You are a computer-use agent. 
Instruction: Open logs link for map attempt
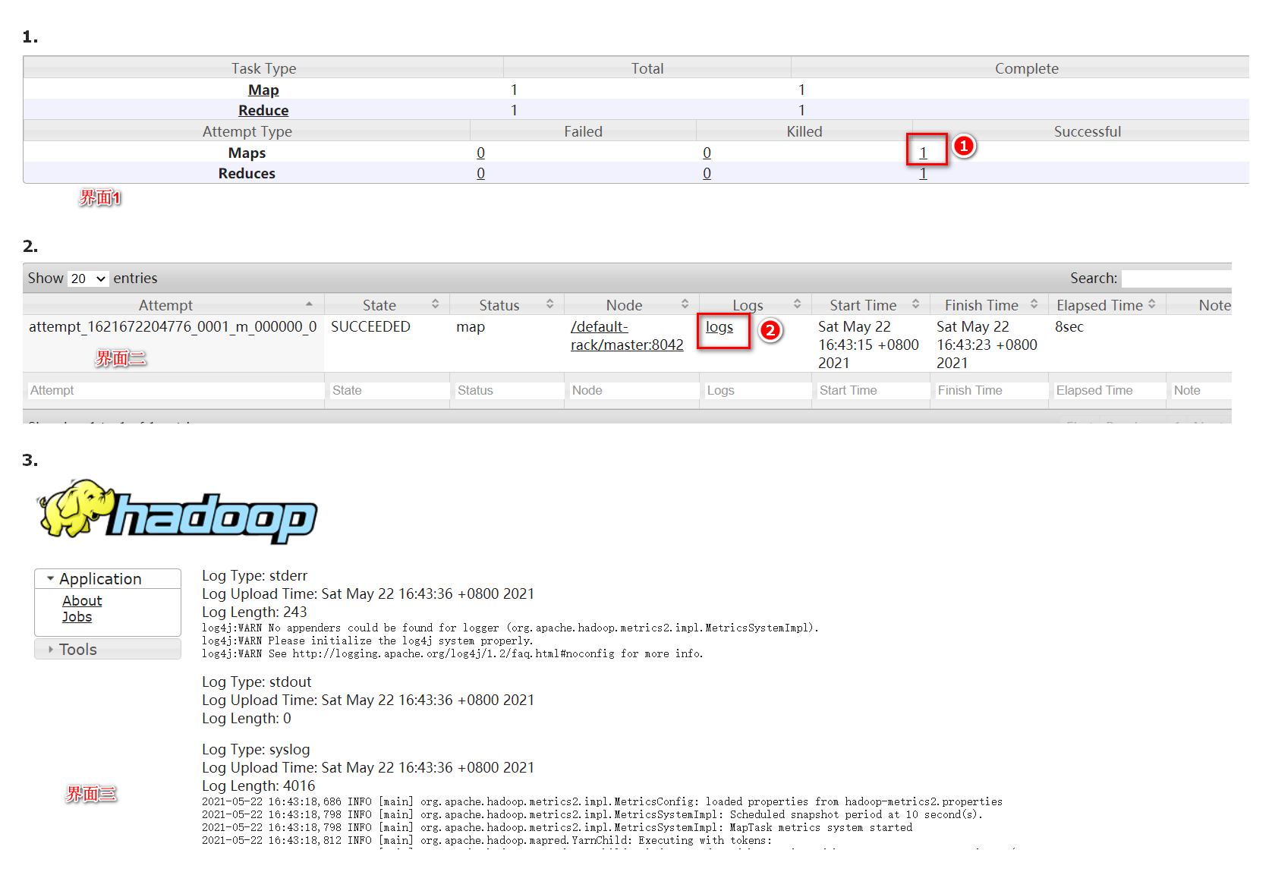[719, 327]
